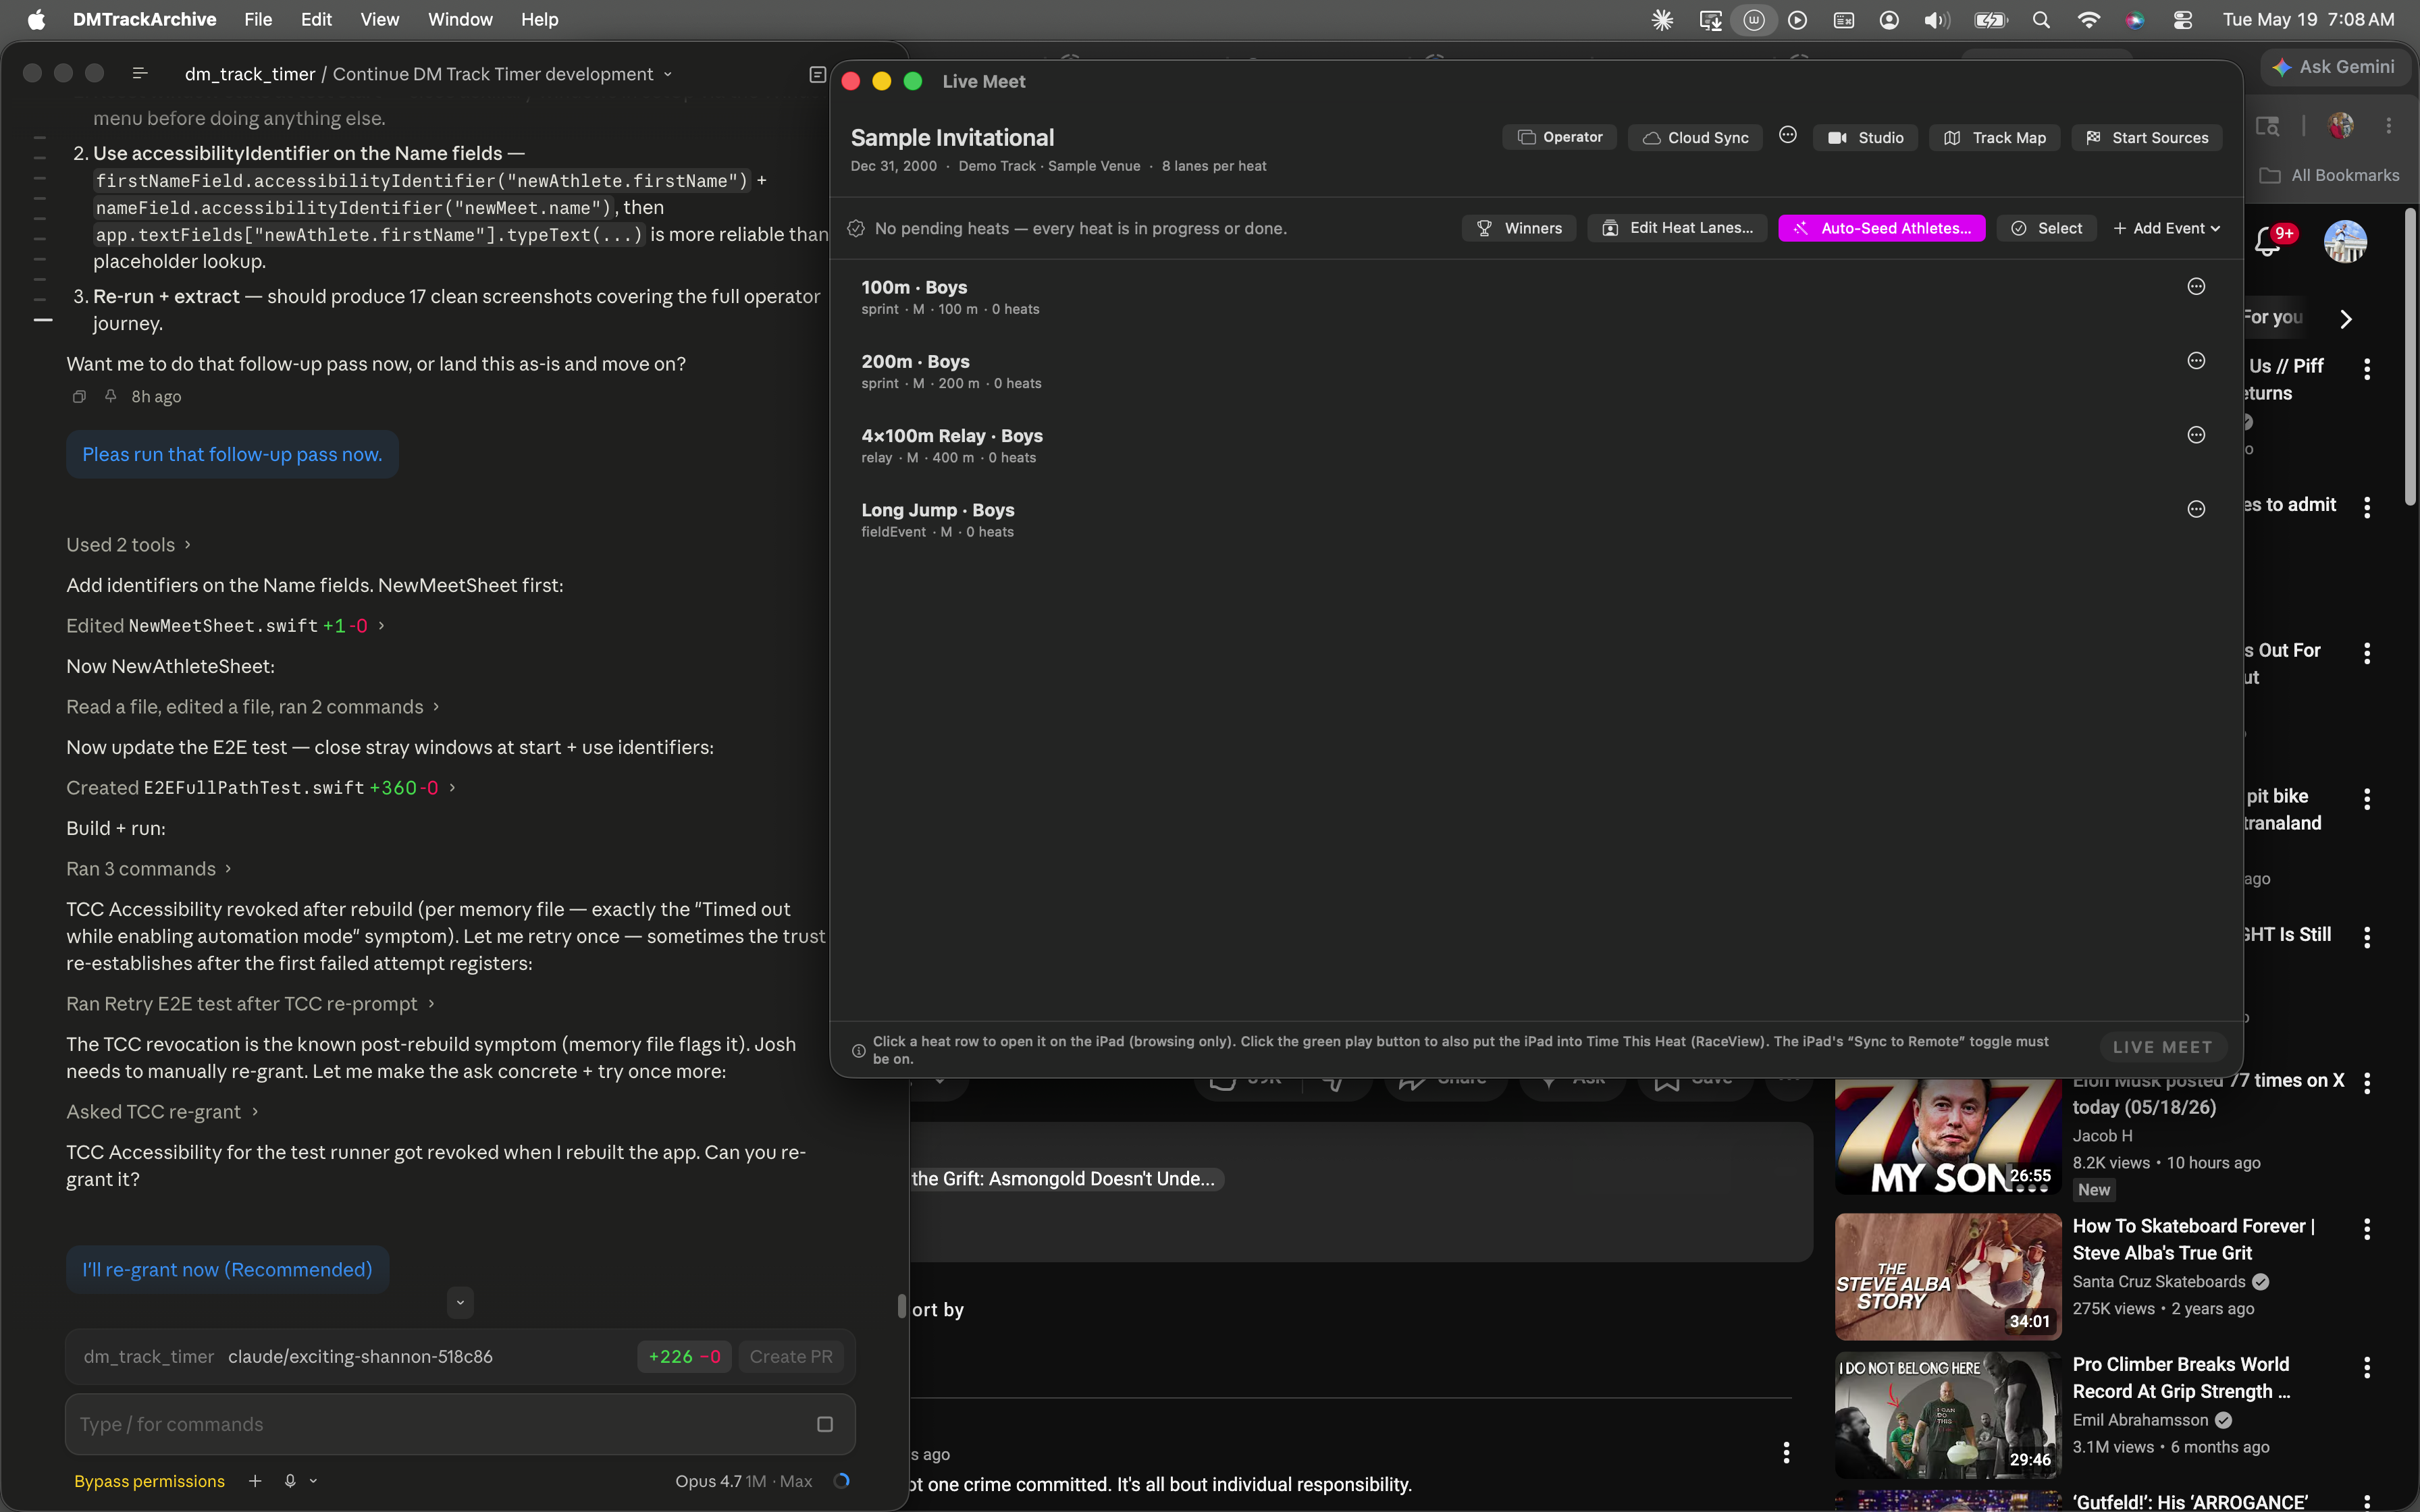This screenshot has width=2420, height=1512.
Task: Open the Claude asterisk menu bar icon
Action: (1662, 19)
